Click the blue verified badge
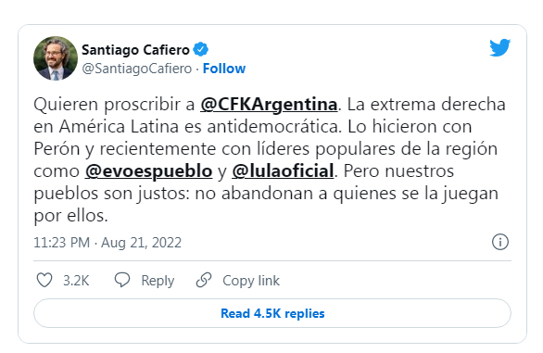543x353 pixels. point(200,49)
